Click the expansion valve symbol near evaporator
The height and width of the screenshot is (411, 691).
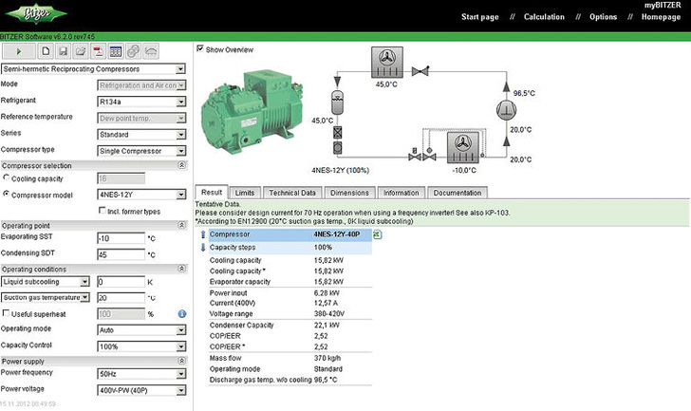[x=429, y=154]
